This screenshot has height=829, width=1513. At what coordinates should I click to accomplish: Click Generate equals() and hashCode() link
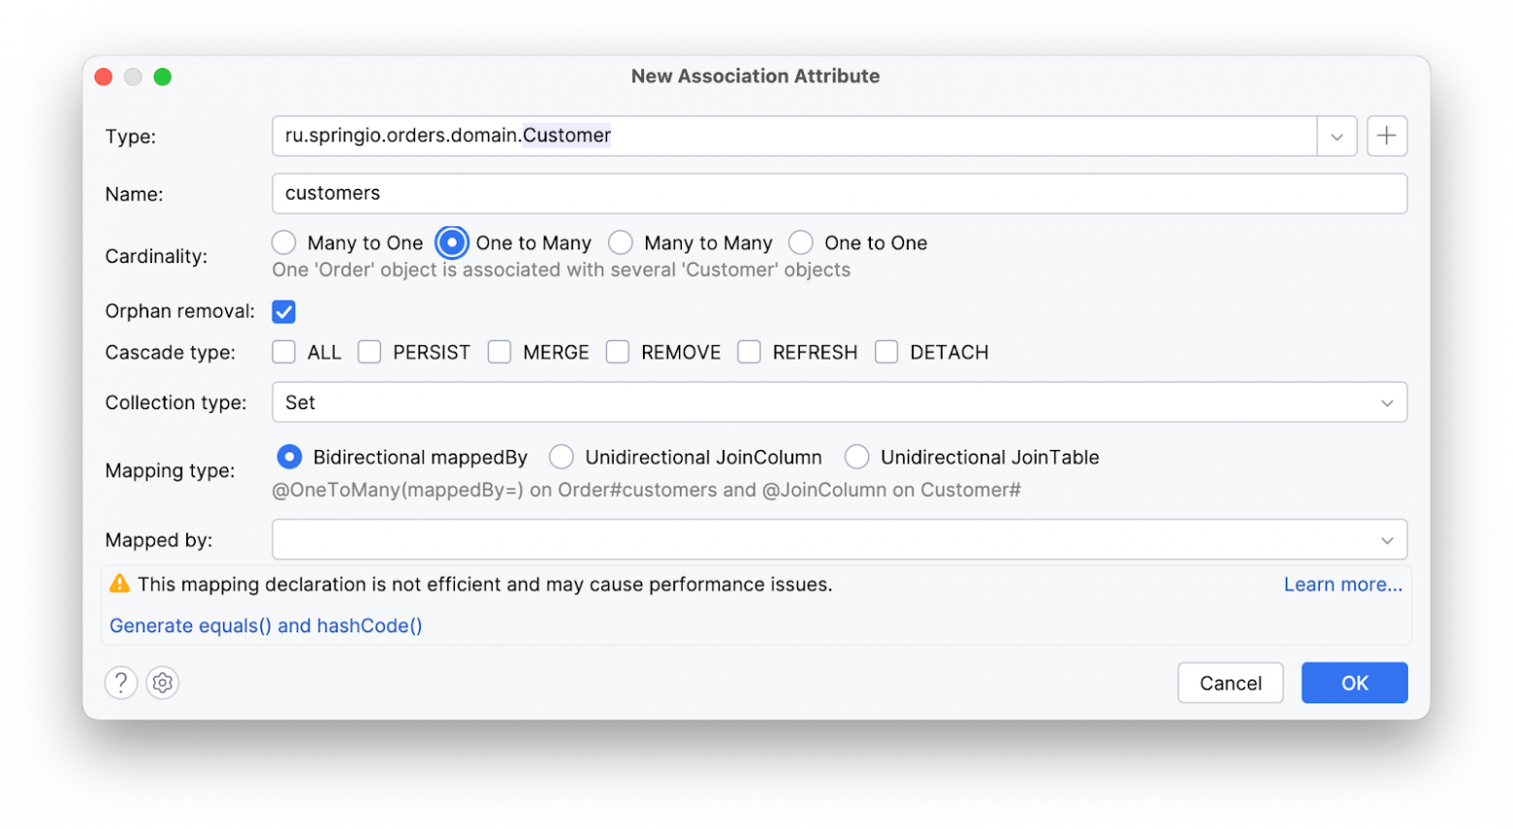point(266,625)
